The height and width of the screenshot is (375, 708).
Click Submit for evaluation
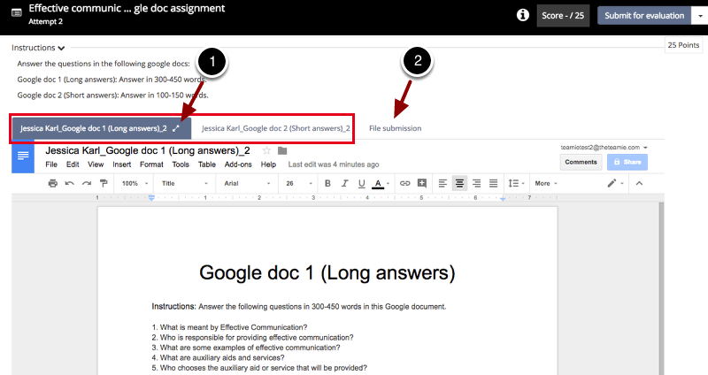point(644,15)
